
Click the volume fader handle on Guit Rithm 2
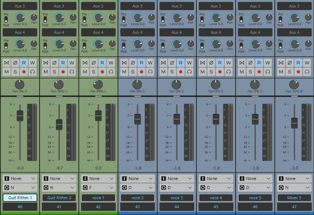click(x=59, y=124)
